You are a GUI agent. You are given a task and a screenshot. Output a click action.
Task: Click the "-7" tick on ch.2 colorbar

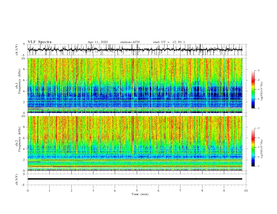pyautogui.click(x=258, y=166)
